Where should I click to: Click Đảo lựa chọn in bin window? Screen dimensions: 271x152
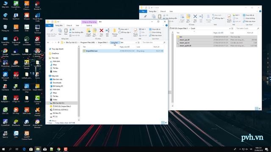(x=155, y=35)
